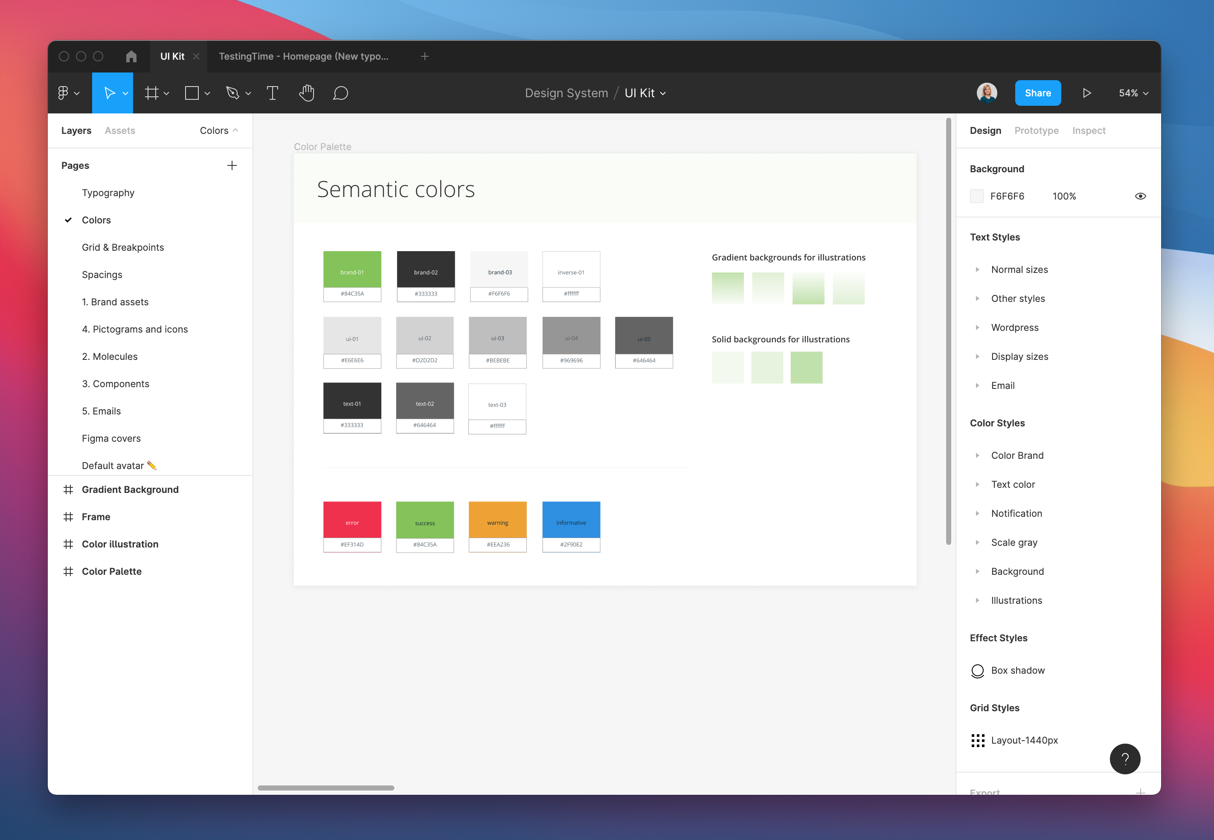Expand Illustrations color styles

[x=977, y=600]
